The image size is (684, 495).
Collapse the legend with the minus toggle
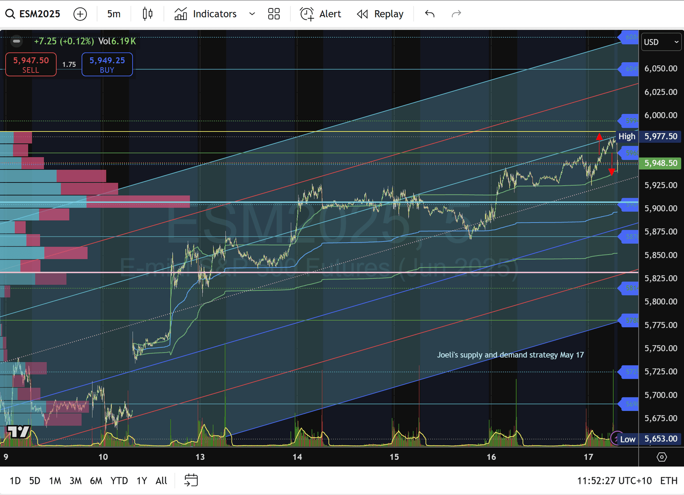(x=16, y=41)
